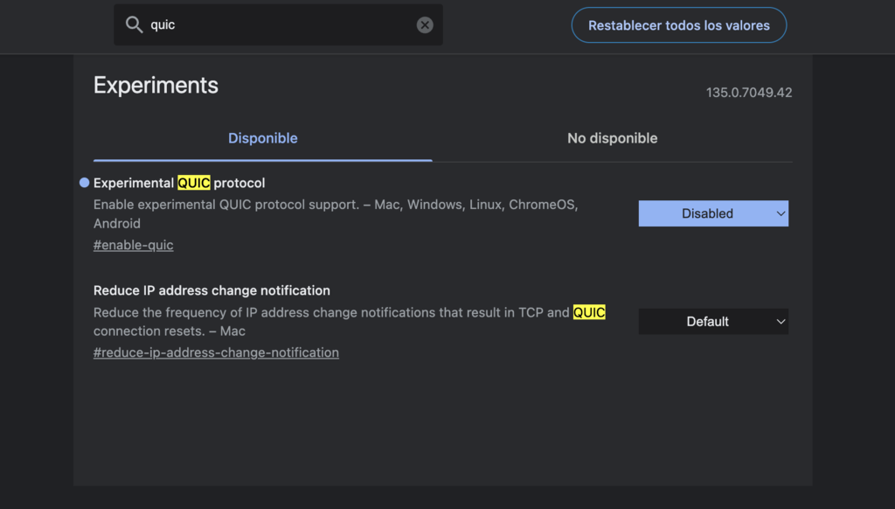Switch to the No disponible tab

pos(612,138)
